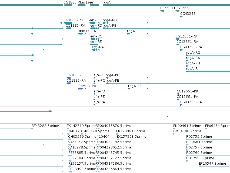
Task: Click EST RE13490.5prime label
Action: click(82, 169)
